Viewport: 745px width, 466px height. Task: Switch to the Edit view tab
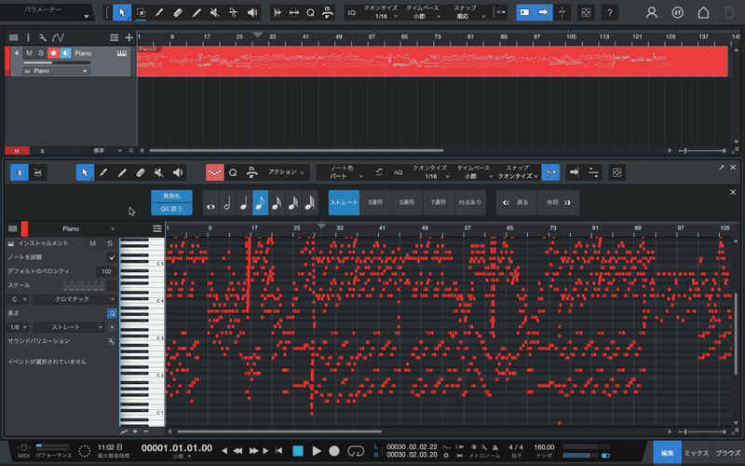point(667,454)
